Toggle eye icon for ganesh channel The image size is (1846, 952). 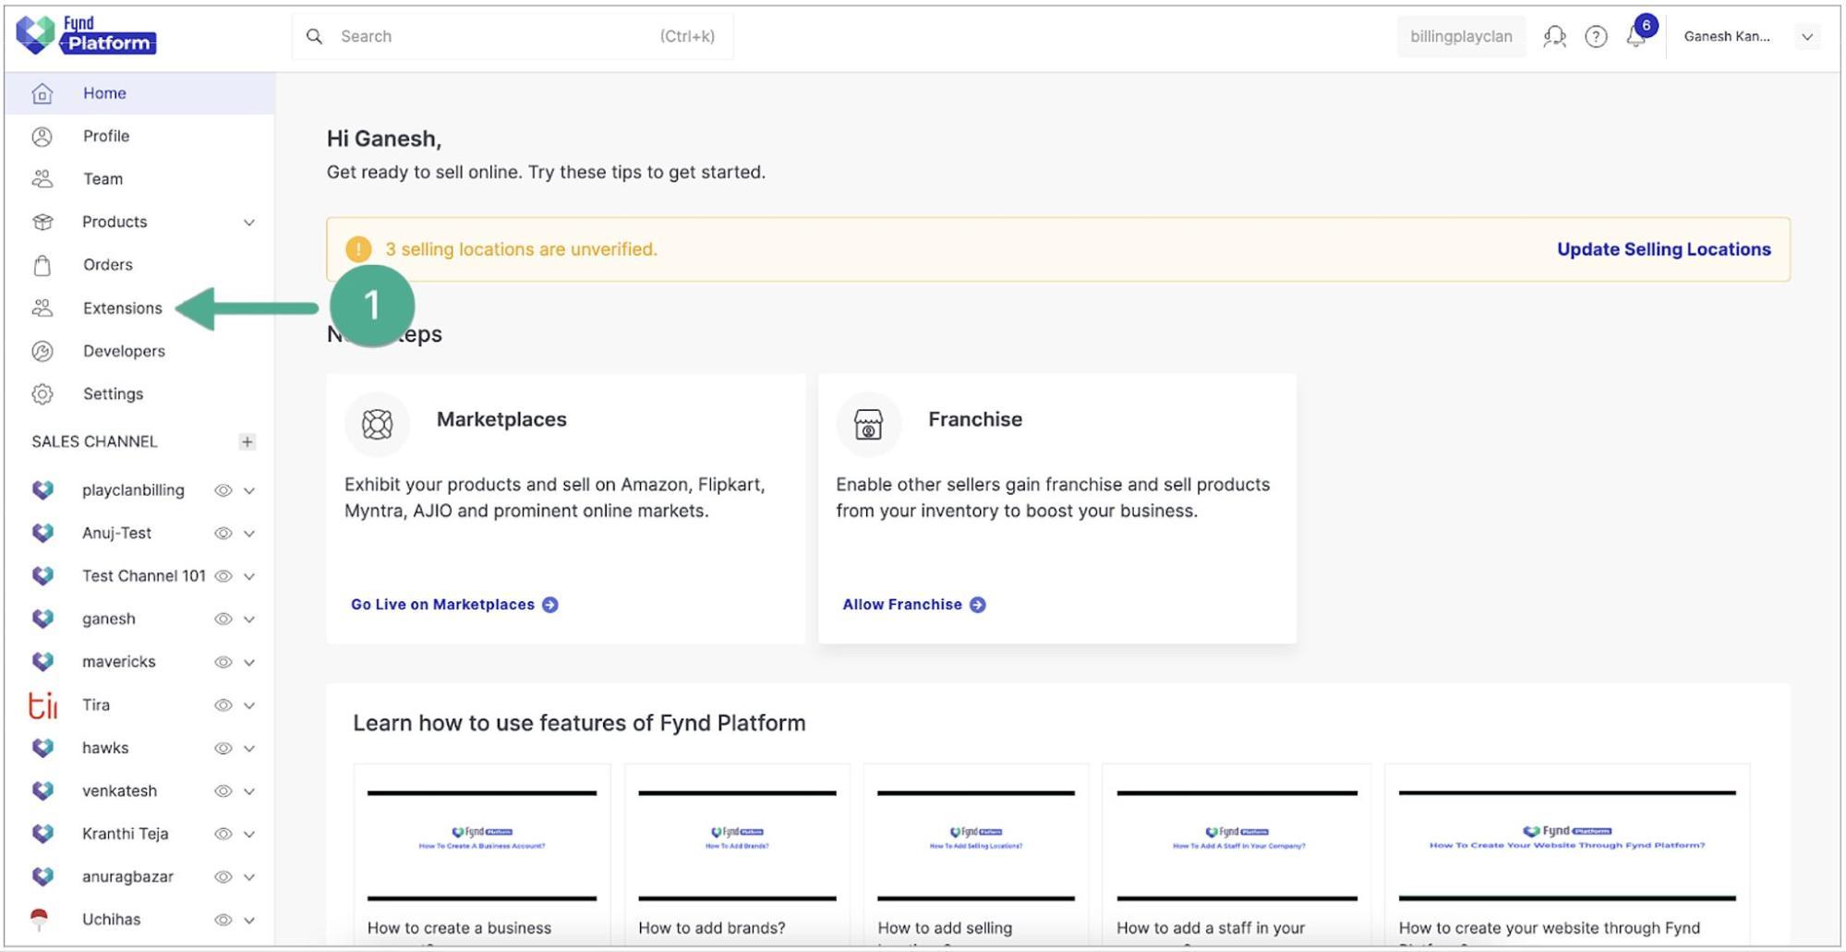click(223, 620)
